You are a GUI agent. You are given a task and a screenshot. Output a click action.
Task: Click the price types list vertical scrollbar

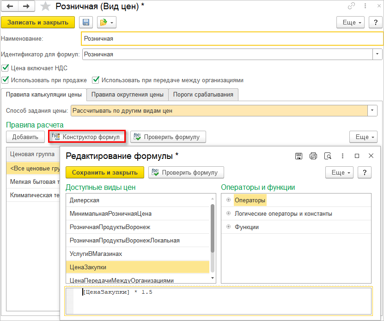[212, 238]
